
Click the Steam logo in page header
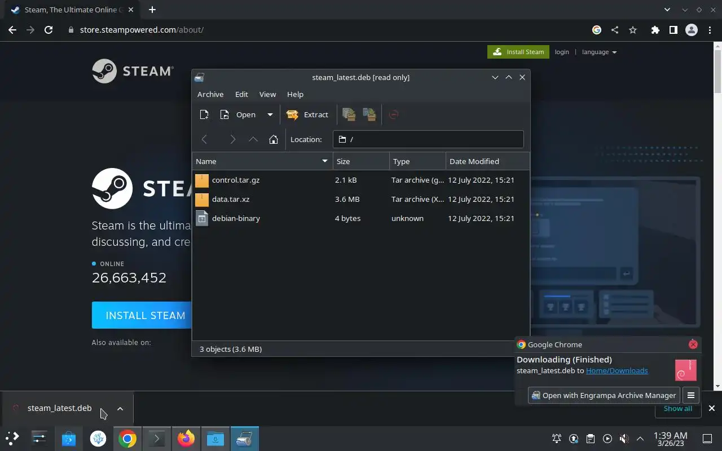[x=133, y=71]
